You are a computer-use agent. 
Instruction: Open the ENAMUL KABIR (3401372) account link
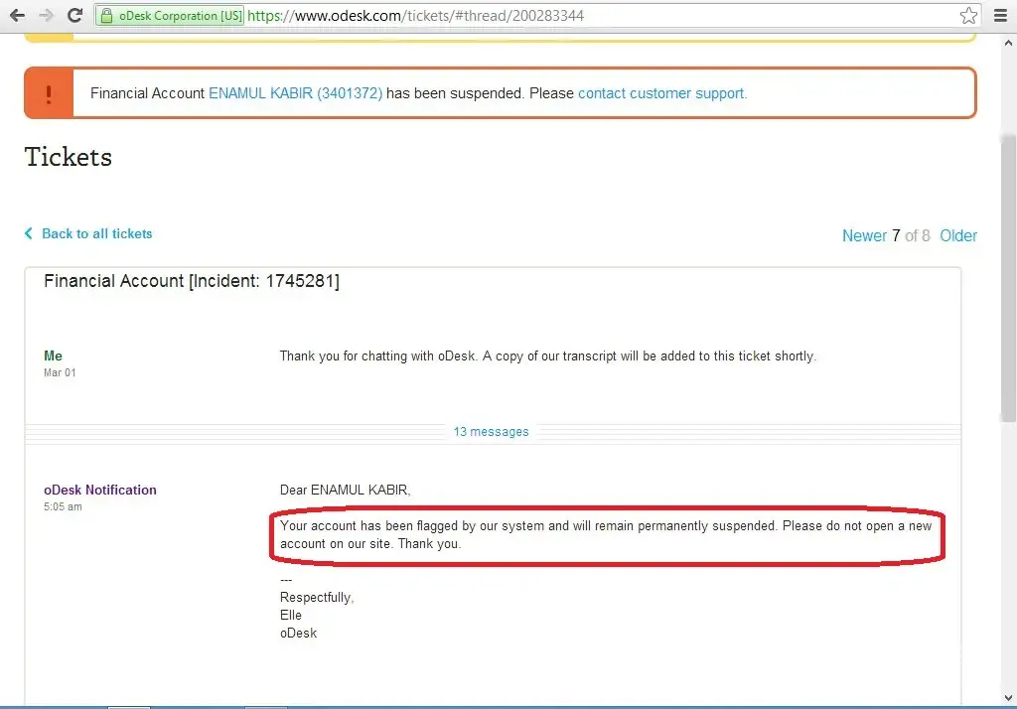(x=295, y=93)
